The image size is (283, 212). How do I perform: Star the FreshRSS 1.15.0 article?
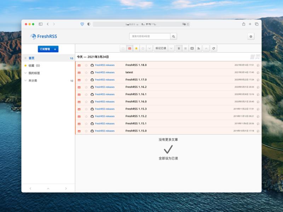point(86,131)
